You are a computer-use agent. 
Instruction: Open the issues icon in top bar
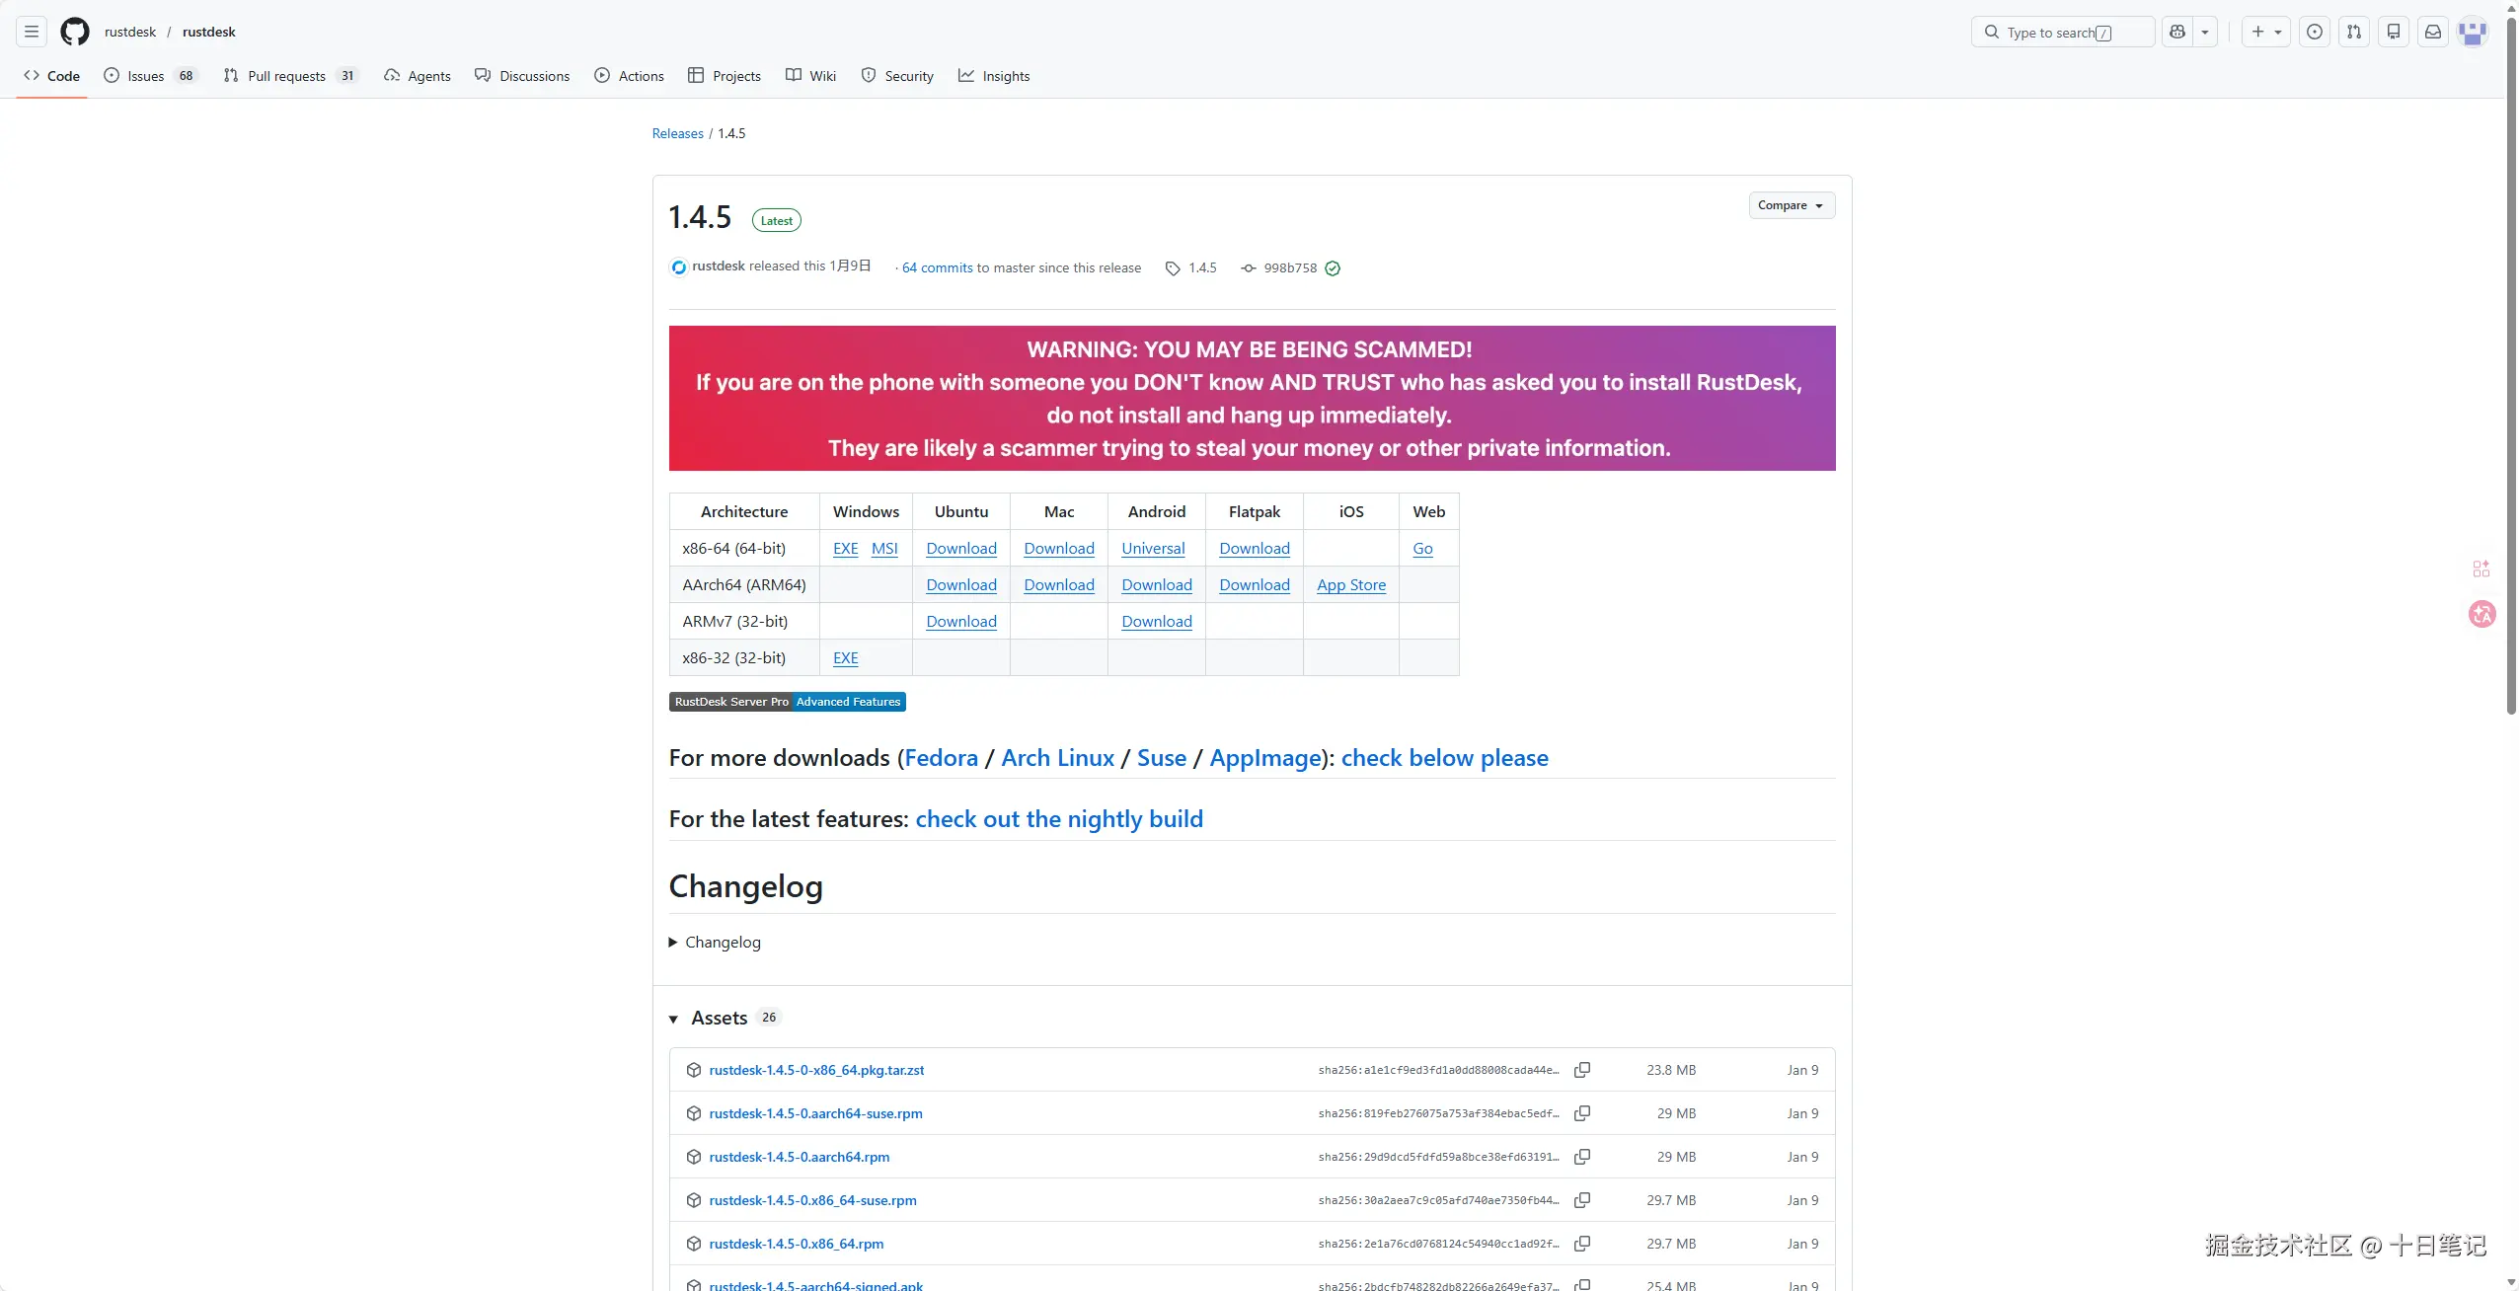[x=2315, y=32]
